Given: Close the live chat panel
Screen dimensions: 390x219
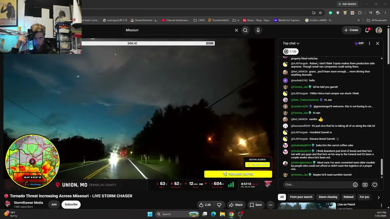Looking at the screenshot, I should click(x=378, y=43).
